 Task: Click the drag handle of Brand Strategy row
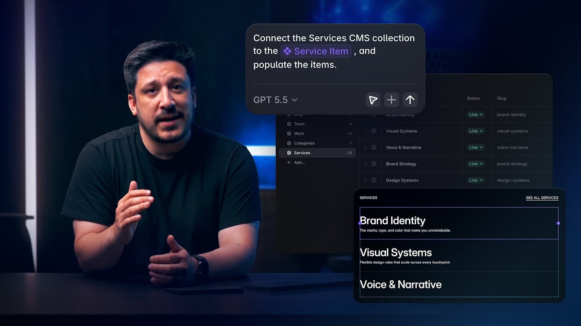click(x=365, y=163)
